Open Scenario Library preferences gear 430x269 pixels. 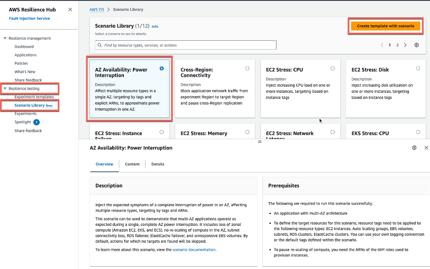(x=416, y=45)
